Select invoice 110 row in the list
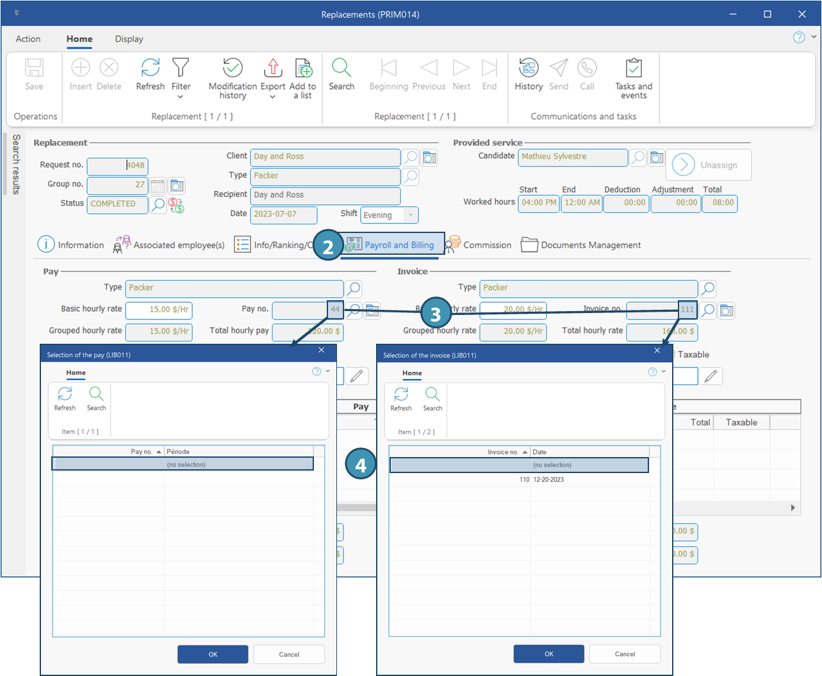The image size is (822, 676). (x=519, y=479)
